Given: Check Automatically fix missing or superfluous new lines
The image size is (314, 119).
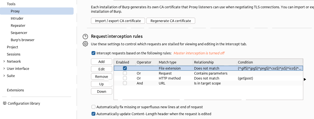Looking at the screenshot, I should [93, 107].
